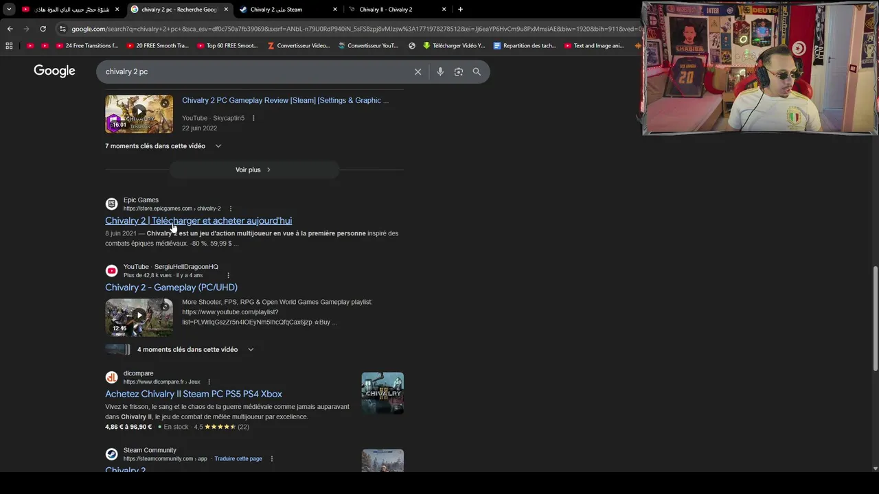Open Achetez Chivalry II Steam PC PS5 link
The image size is (879, 494).
194,394
